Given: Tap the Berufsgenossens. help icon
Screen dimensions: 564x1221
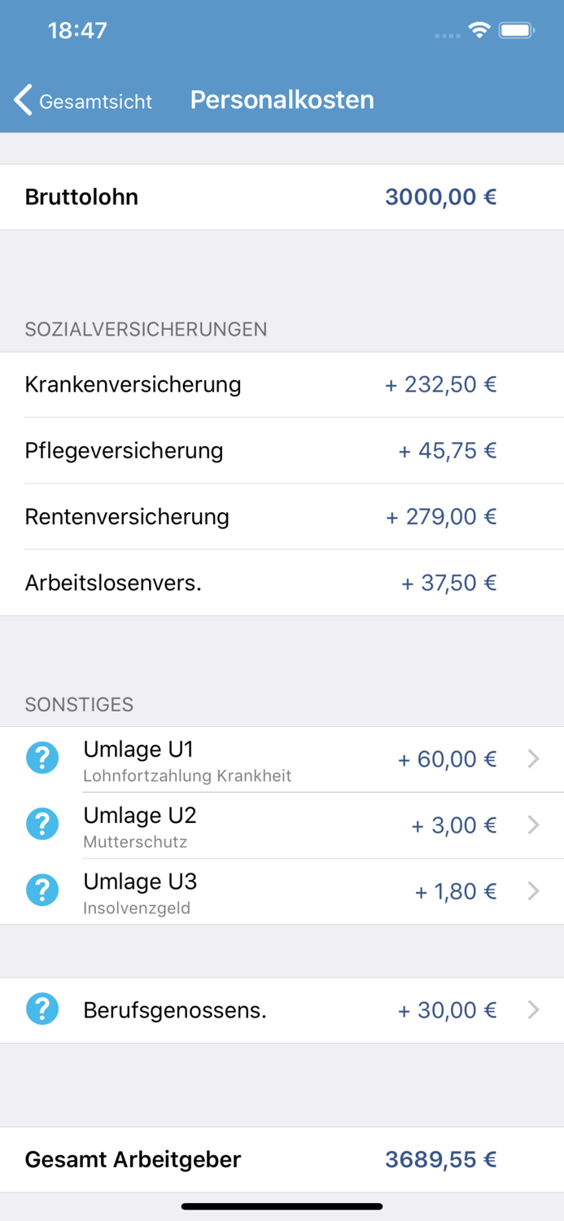Looking at the screenshot, I should 42,1009.
